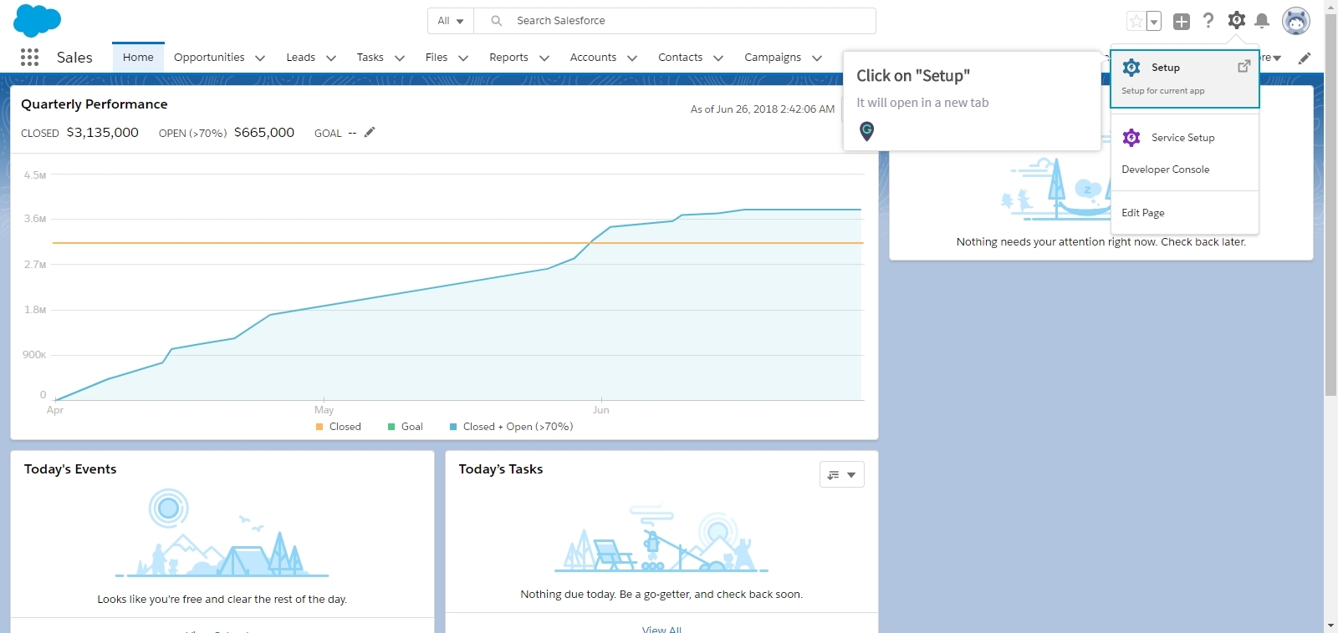Choose Service Setup from menu
Viewport: 1338px width, 633px height.
pos(1184,138)
